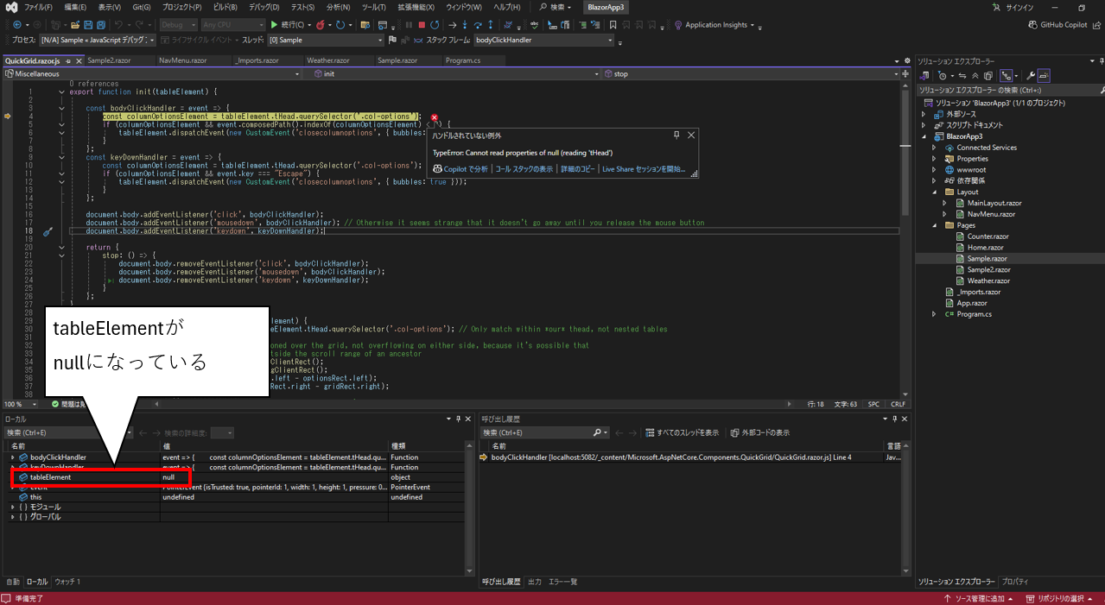Click the Step Over debug icon
1105x605 pixels.
tap(479, 25)
